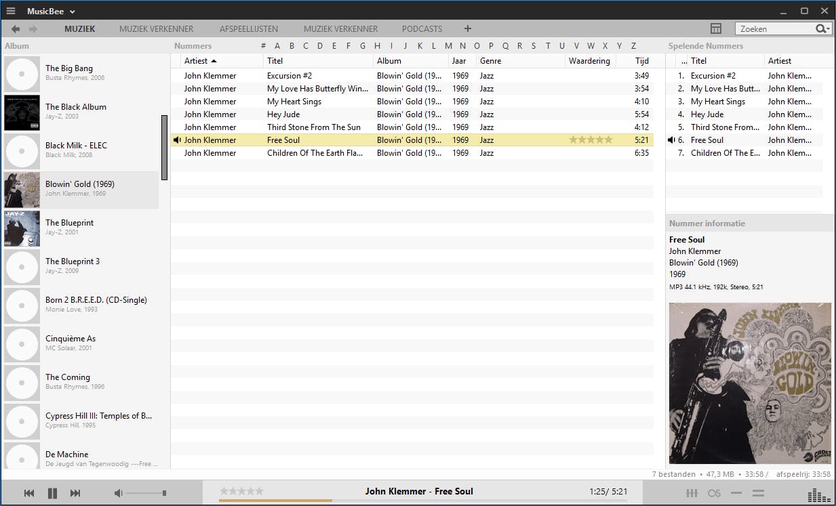Select Blowin' Gold (1969) album
This screenshot has width=836, height=506.
tap(81, 190)
